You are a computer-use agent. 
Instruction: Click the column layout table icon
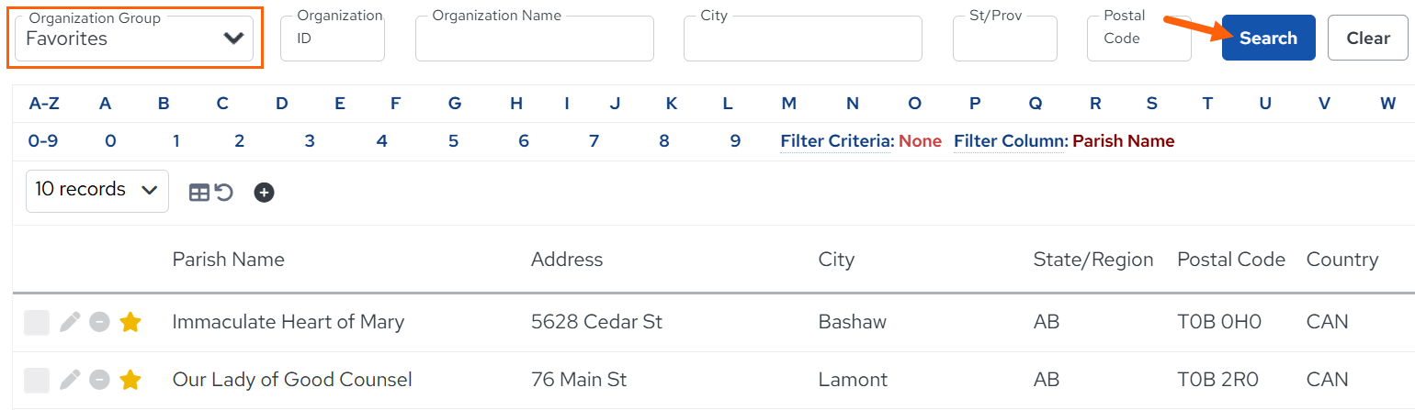coord(199,193)
